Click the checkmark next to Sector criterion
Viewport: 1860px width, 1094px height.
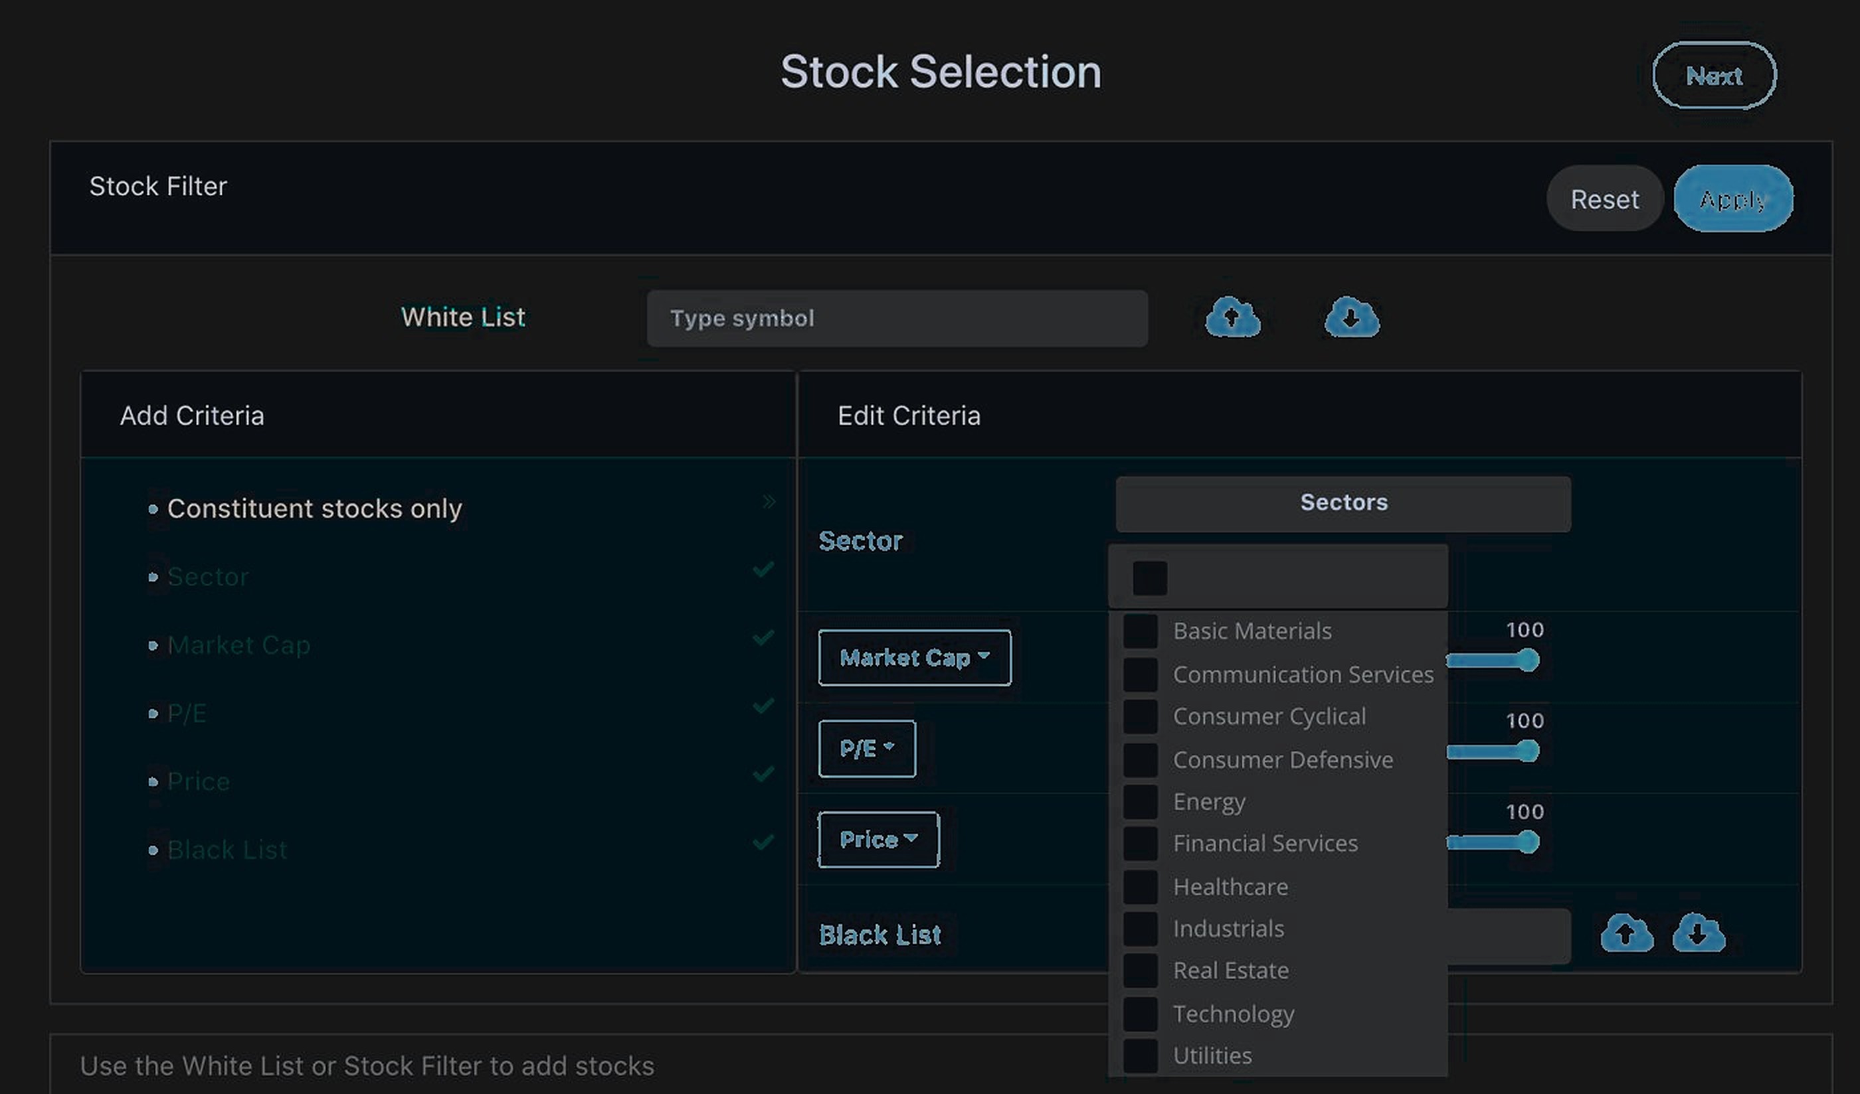(x=763, y=570)
